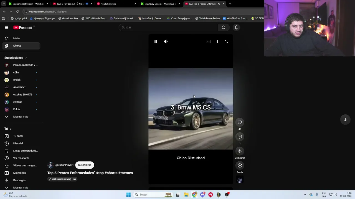Subscribe to @CubanPlayer1

coord(85,165)
